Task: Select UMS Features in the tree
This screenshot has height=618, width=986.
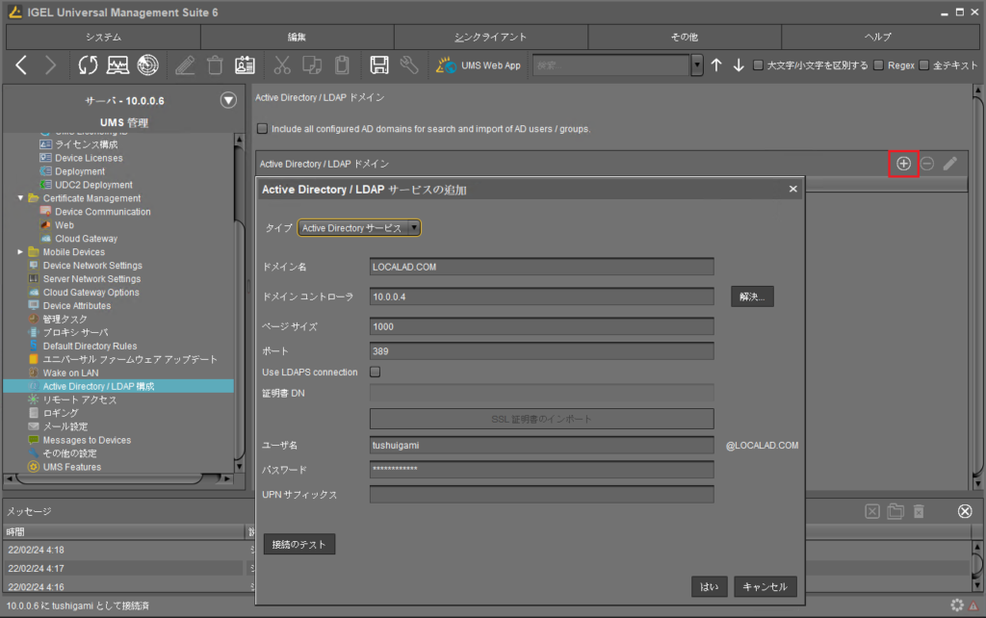Action: pyautogui.click(x=71, y=467)
